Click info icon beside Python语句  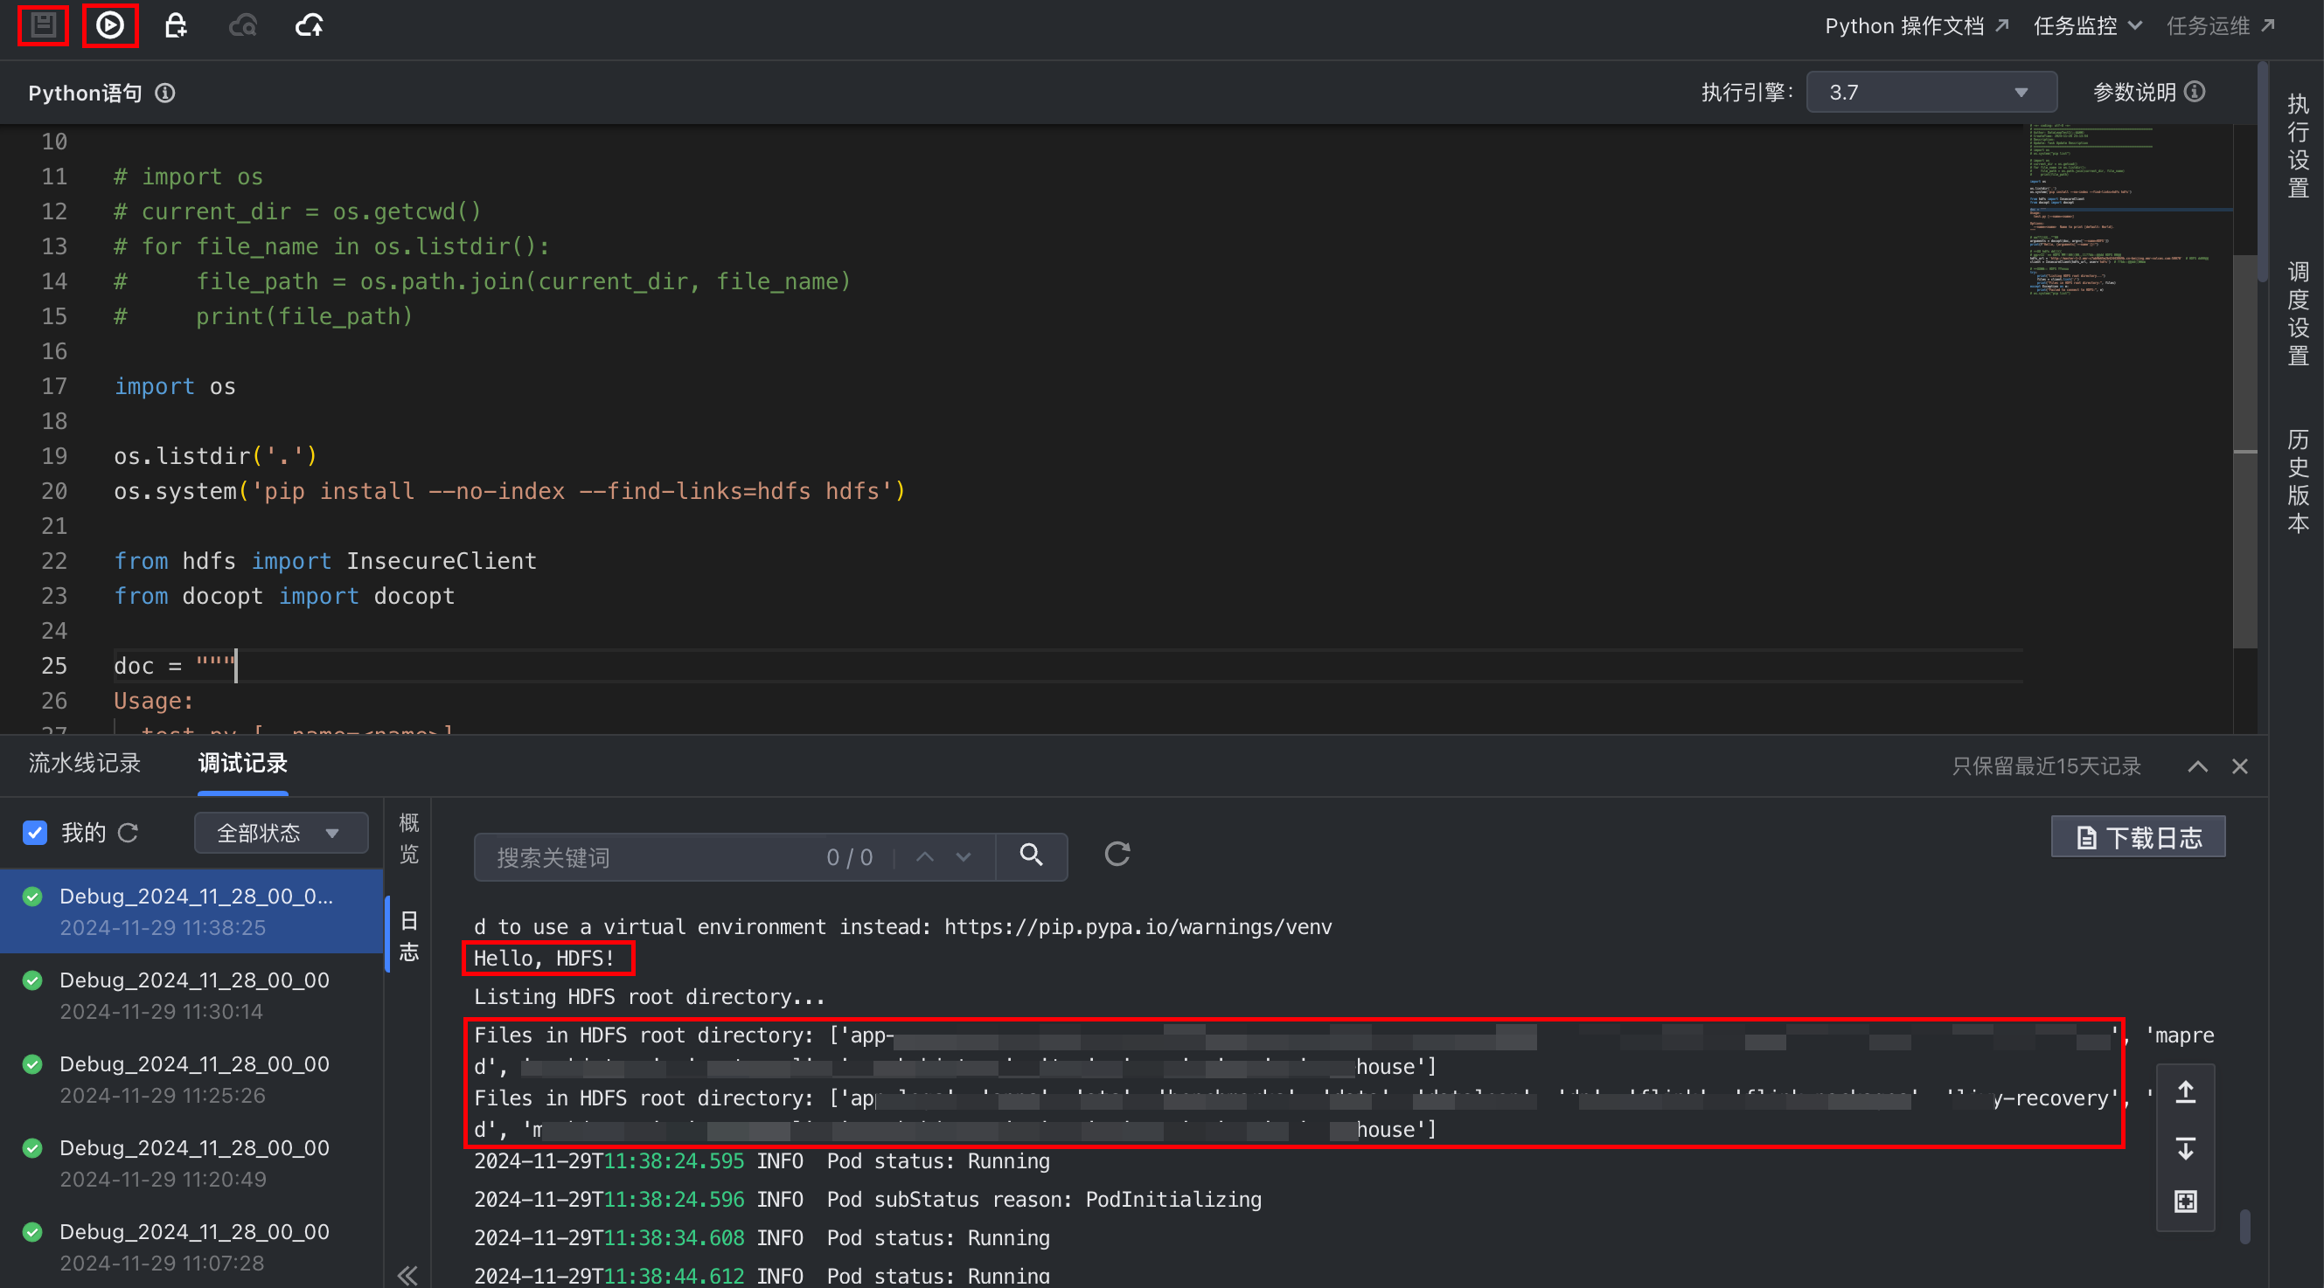(x=165, y=93)
